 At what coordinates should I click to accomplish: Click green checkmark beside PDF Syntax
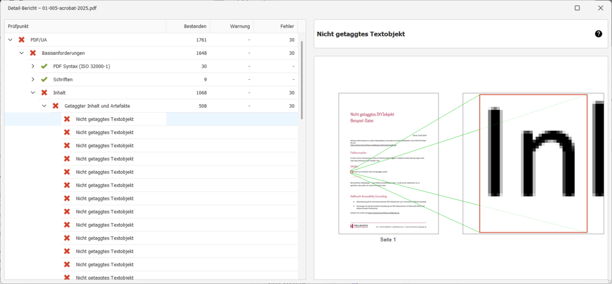tap(44, 67)
